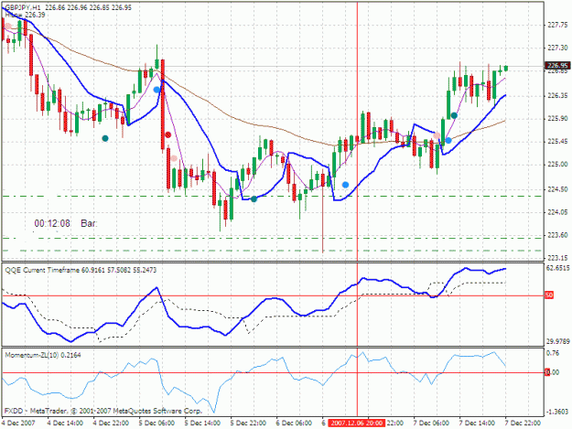Image resolution: width=572 pixels, height=429 pixels.
Task: Click the 4 Dec 14:00 time axis label
Action: (65, 423)
